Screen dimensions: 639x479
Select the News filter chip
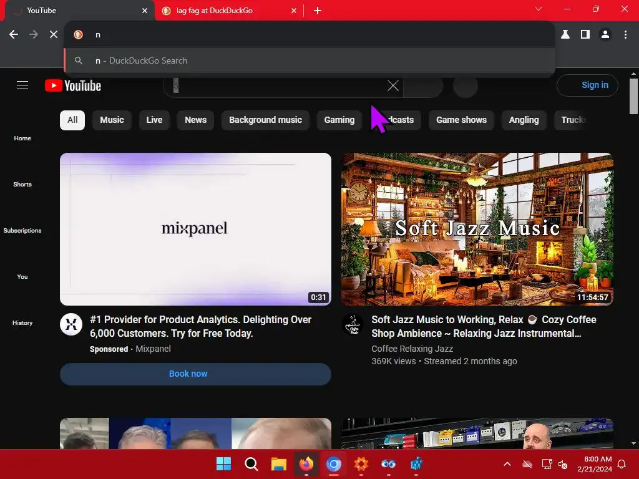195,120
